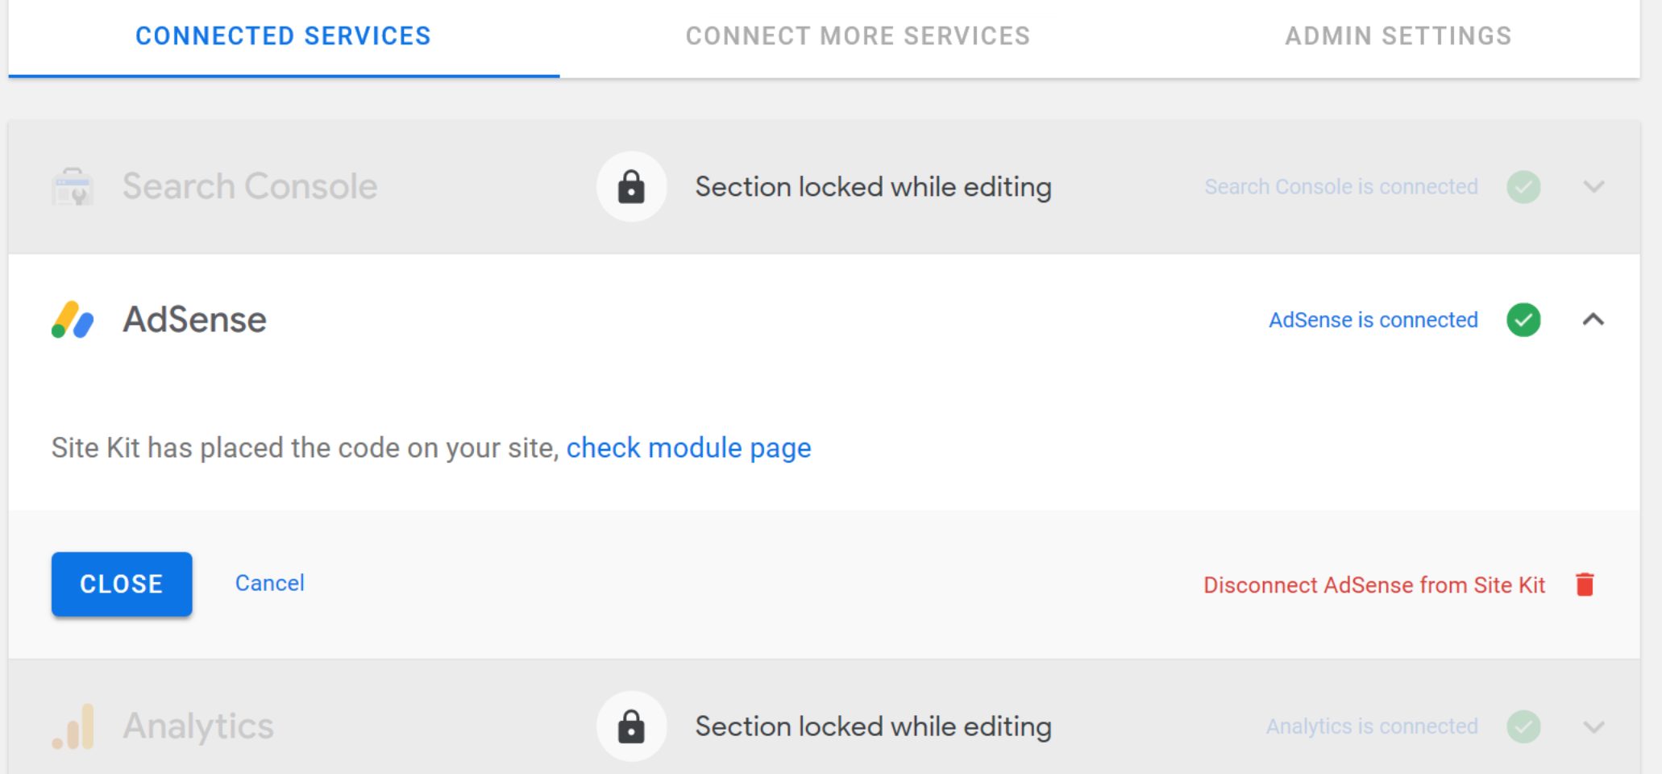Click the trash icon to remove AdSense

coord(1584,585)
